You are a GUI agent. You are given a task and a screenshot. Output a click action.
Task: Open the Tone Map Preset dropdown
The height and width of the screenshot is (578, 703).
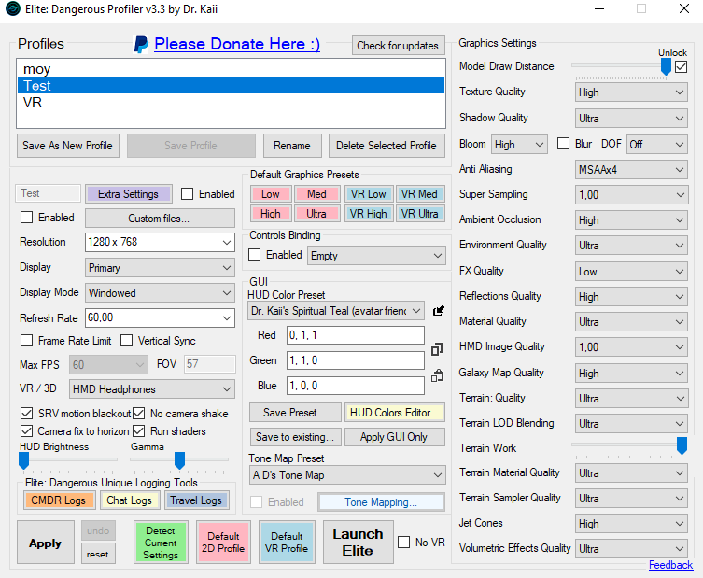click(x=347, y=475)
